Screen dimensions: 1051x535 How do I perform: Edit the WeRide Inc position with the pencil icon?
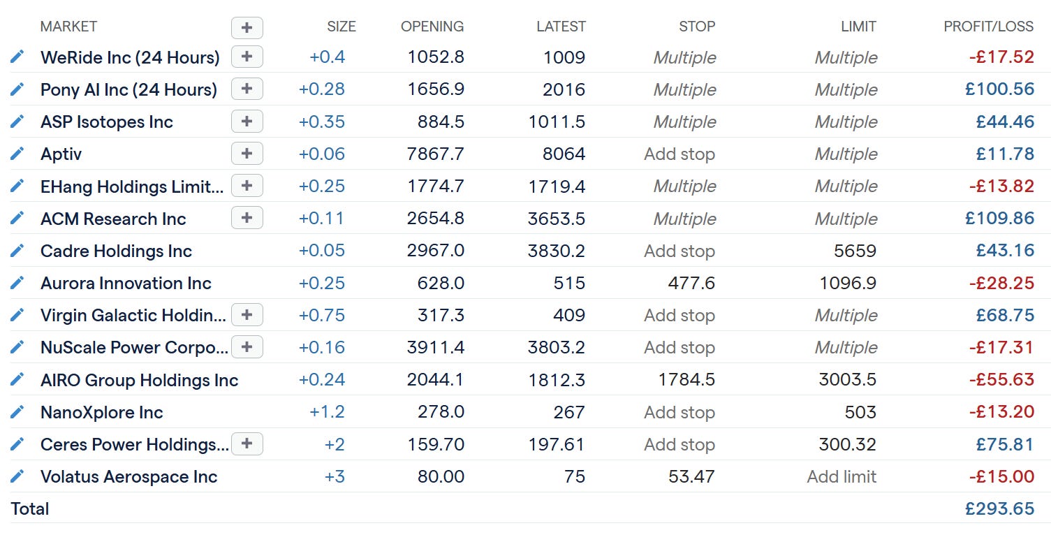(17, 57)
